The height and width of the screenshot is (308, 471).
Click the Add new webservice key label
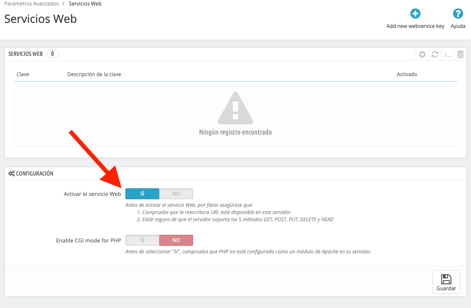pos(415,26)
